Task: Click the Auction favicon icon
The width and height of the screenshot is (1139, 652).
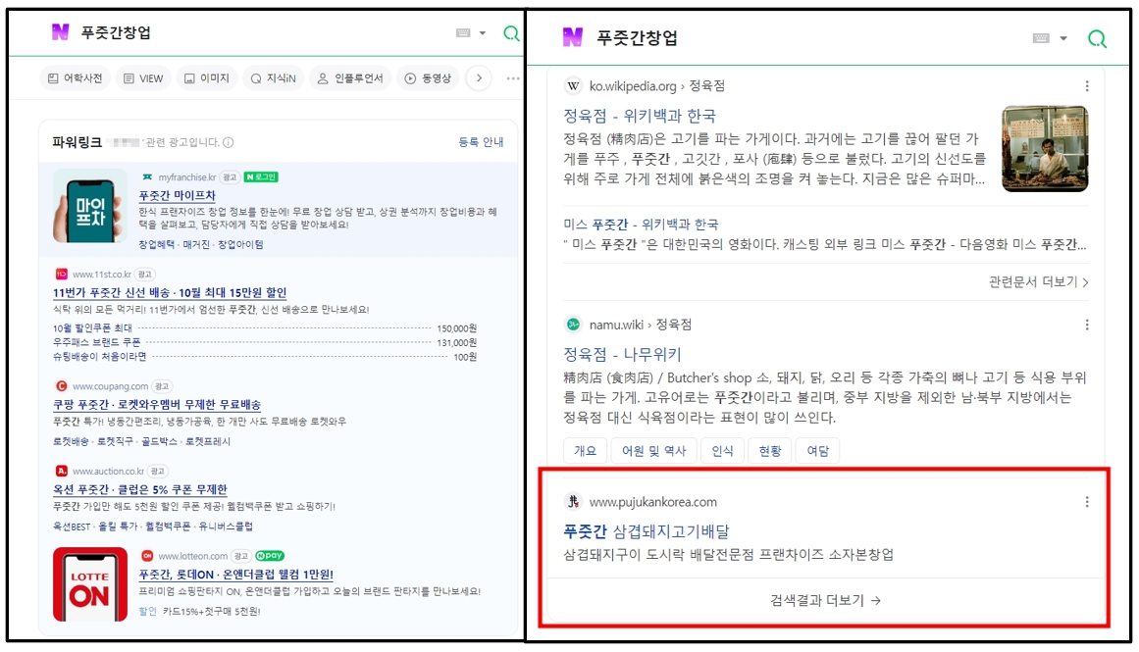Action: pos(61,472)
